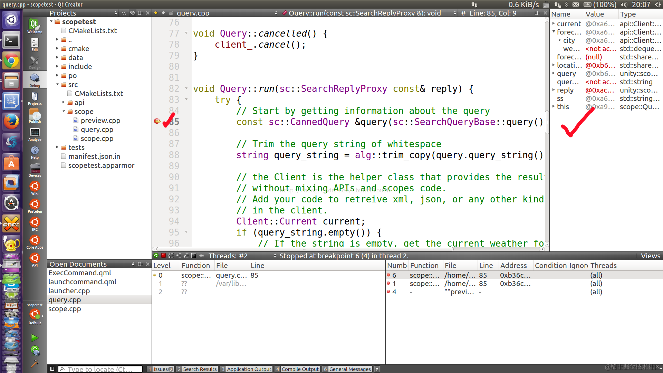The height and width of the screenshot is (373, 663).
Task: Expand the tests folder in project tree
Action: pyautogui.click(x=57, y=147)
